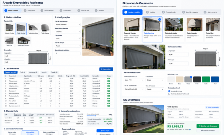Viewport: 224px width, 135px height.
Task: Open Tipo de acionamento dropdown in Configurações
Action: (67, 25)
